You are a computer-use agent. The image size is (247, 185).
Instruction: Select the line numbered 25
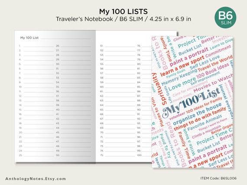pyautogui.click(x=36, y=155)
